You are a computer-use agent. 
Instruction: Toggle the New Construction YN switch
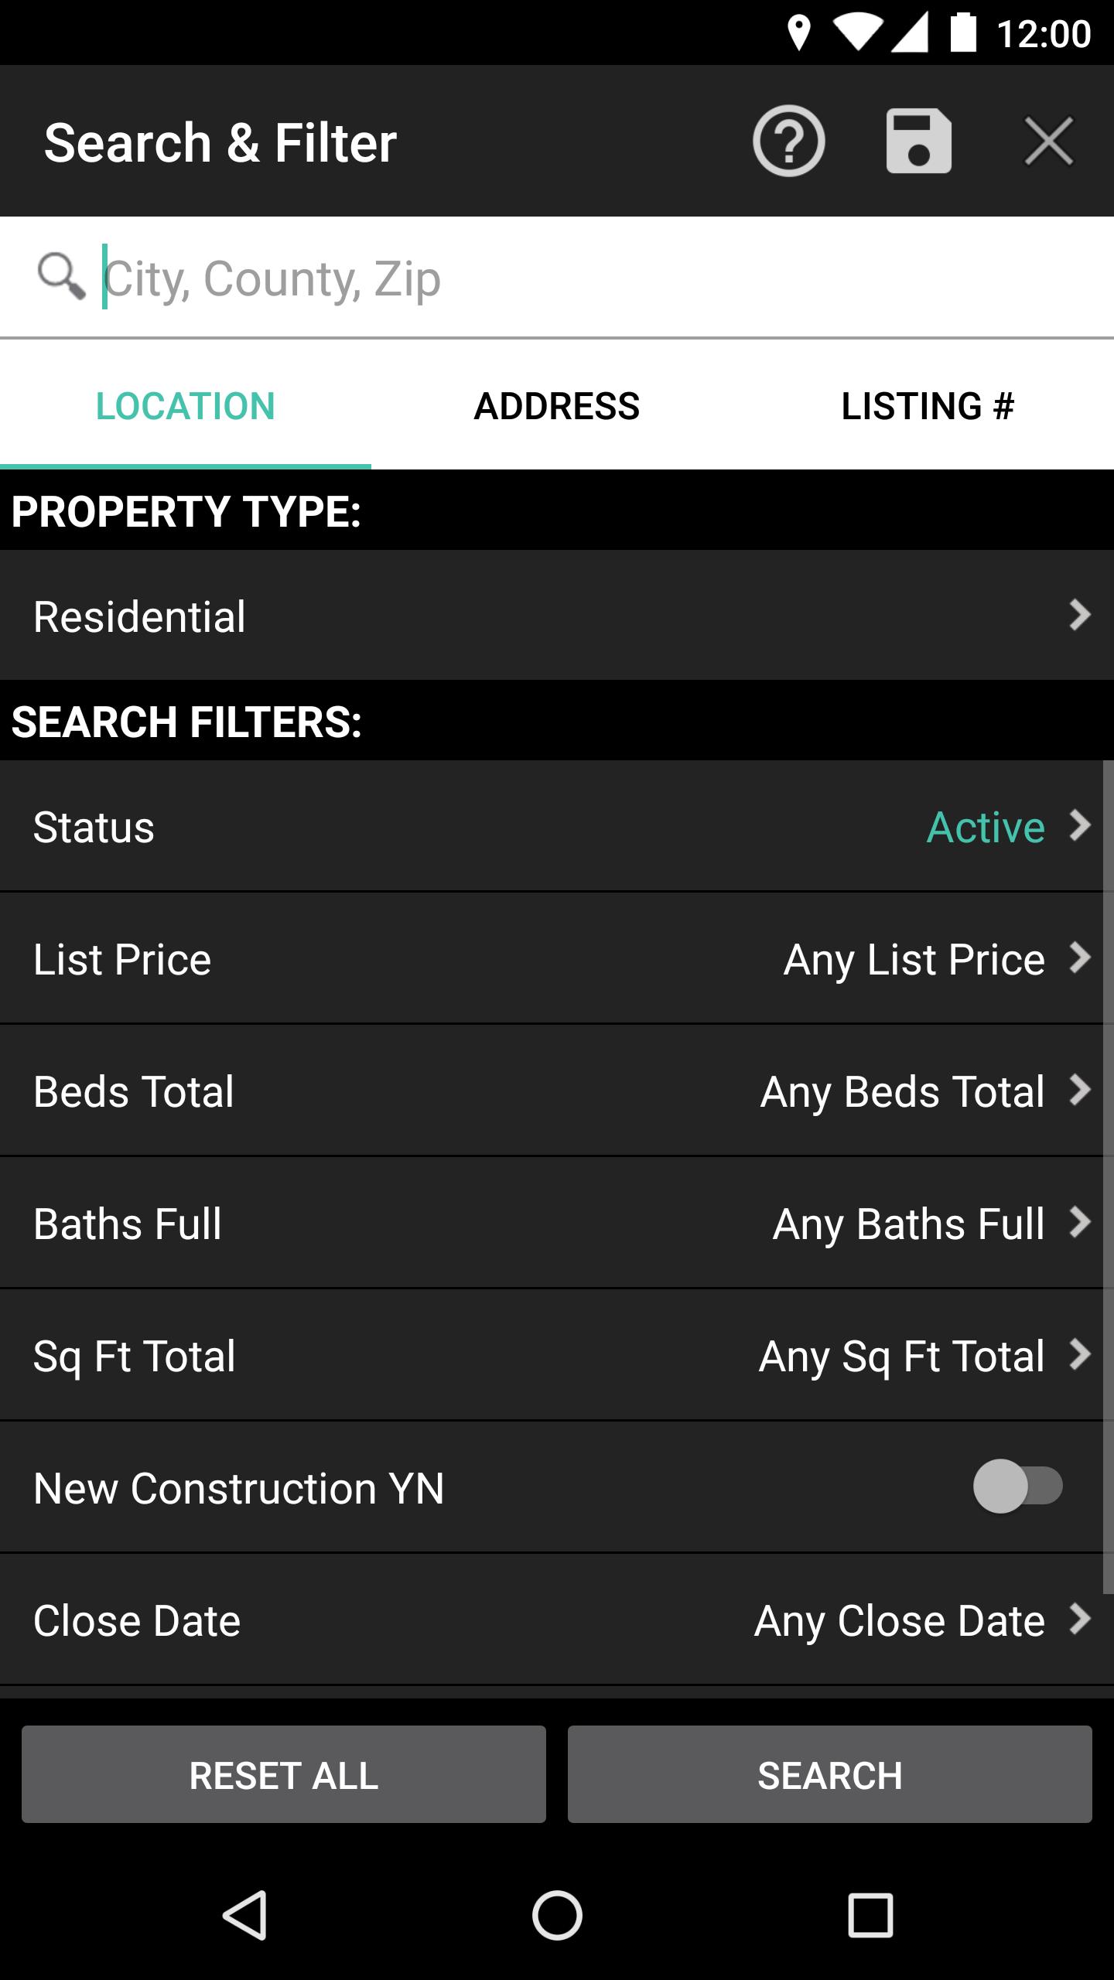click(1017, 1486)
